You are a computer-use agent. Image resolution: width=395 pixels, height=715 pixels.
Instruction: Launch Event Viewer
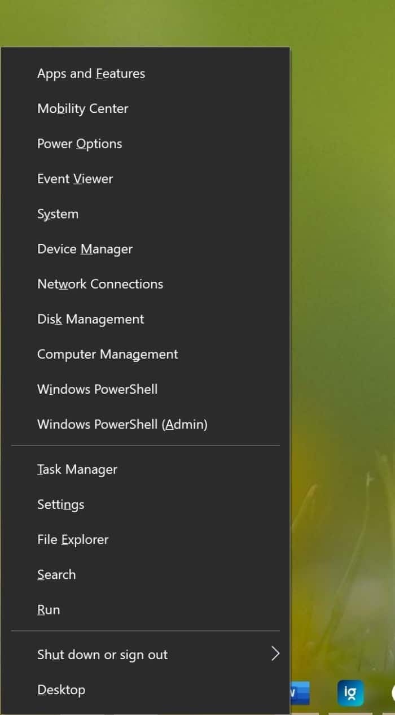(x=75, y=178)
